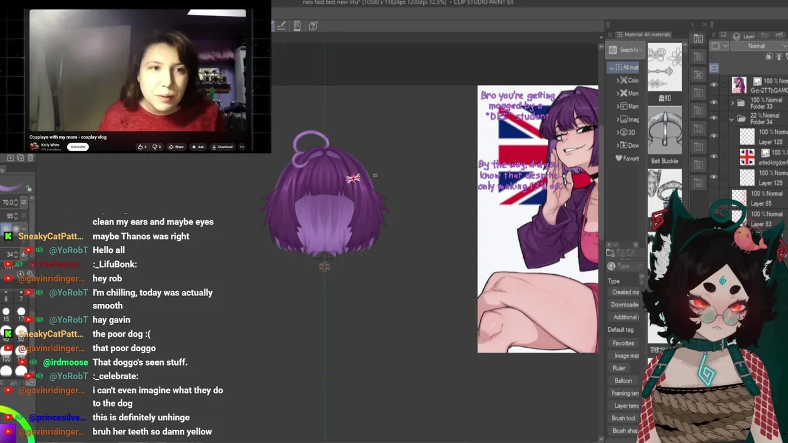Image resolution: width=788 pixels, height=443 pixels.
Task: Toggle the blue highlighted layer panel icon
Action: [x=714, y=68]
